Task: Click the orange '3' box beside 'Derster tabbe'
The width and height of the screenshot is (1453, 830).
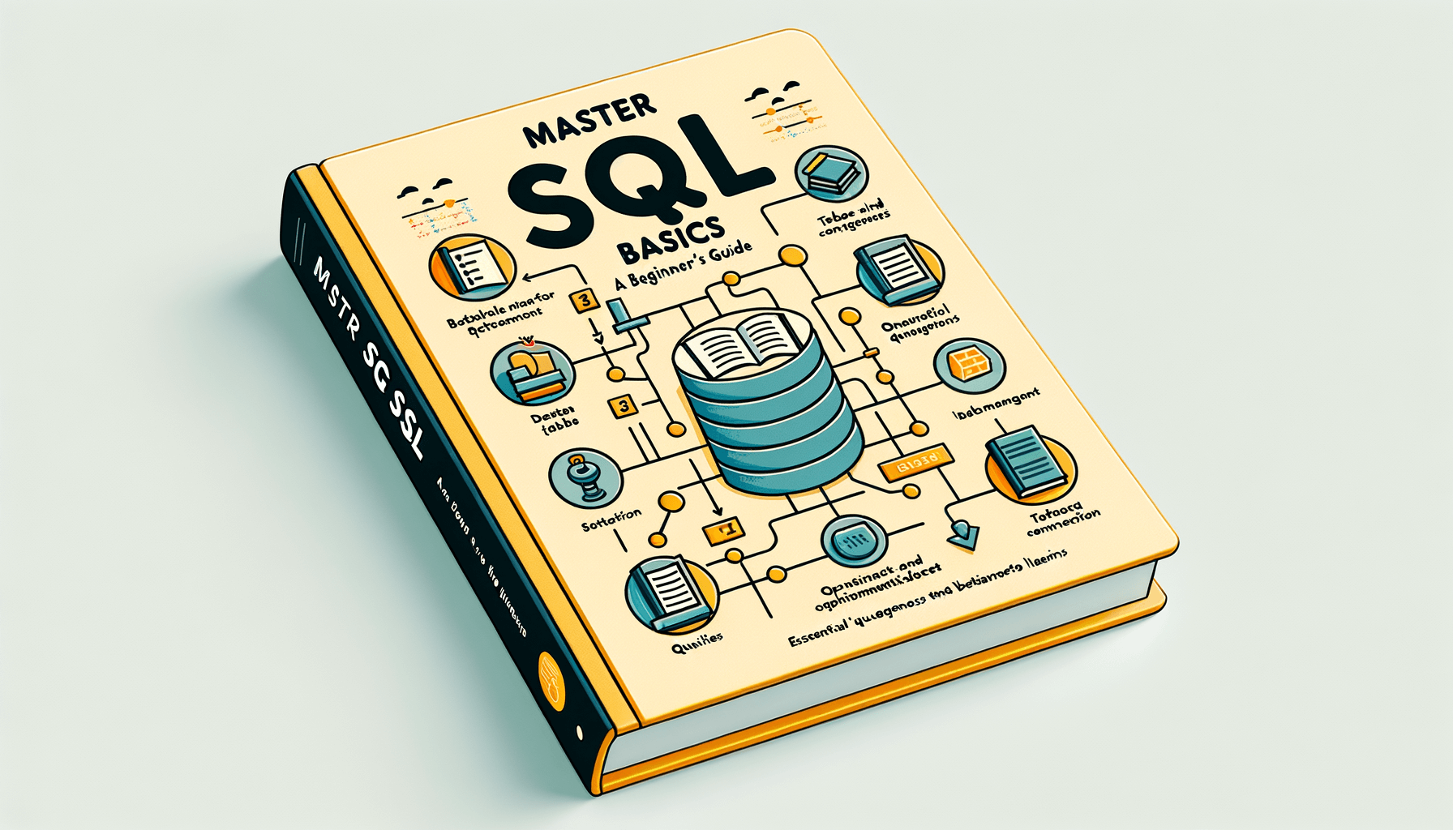Action: 623,405
